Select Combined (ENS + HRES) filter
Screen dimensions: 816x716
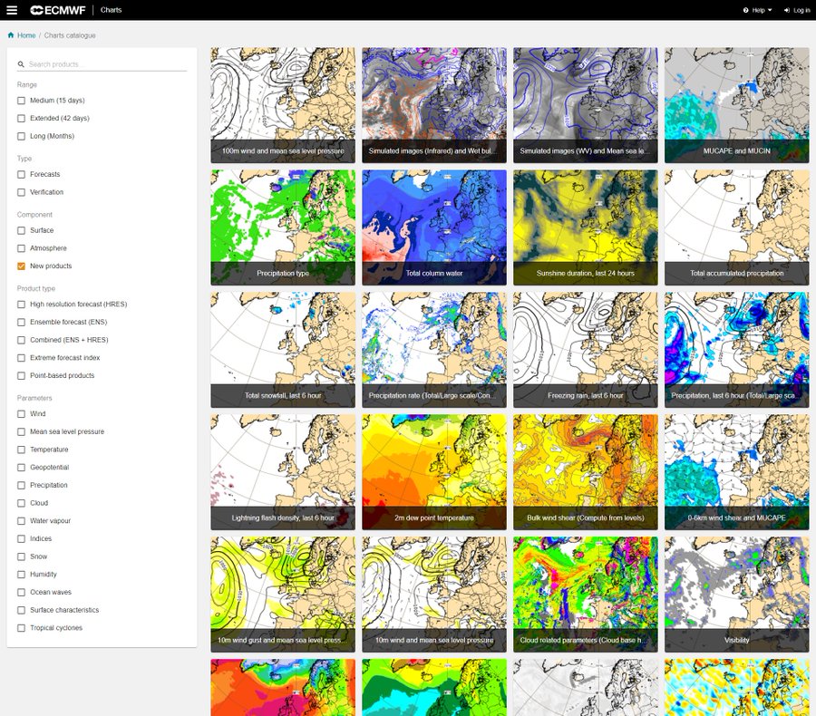pos(22,340)
